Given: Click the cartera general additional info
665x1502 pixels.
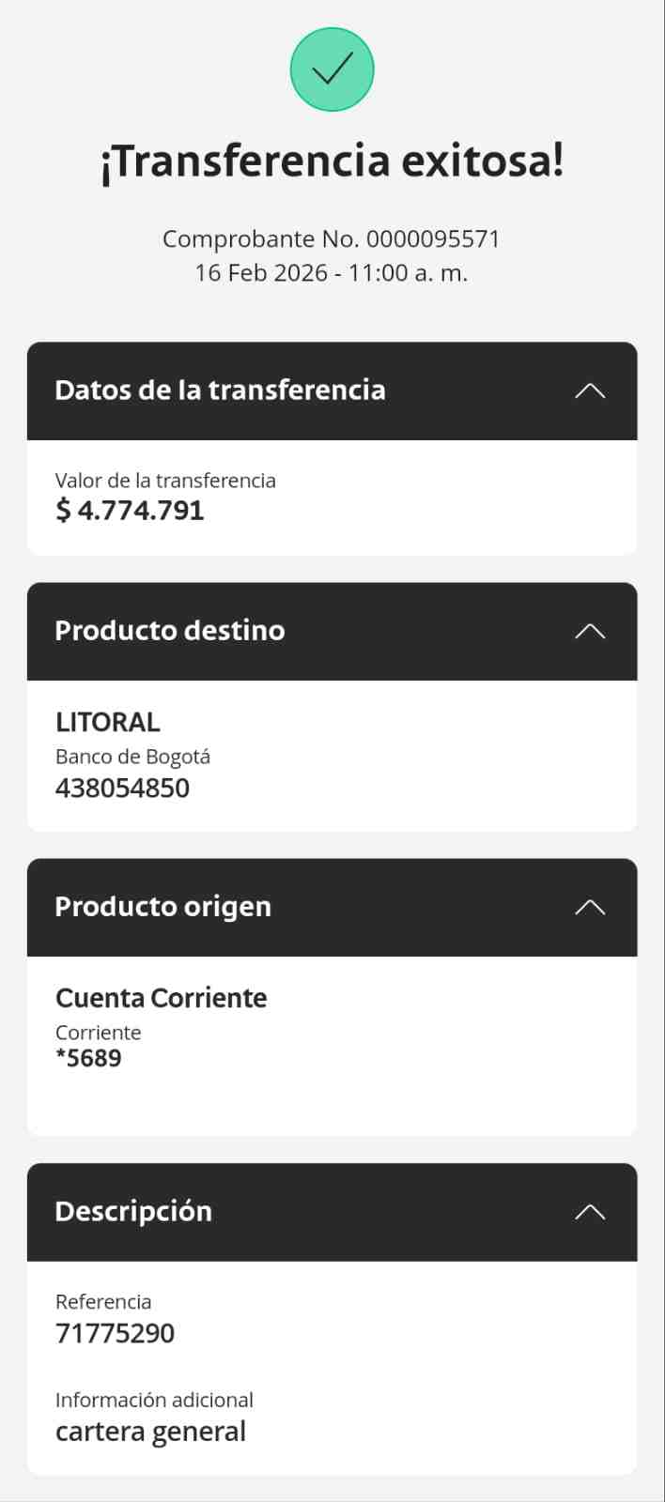Looking at the screenshot, I should 150,1433.
